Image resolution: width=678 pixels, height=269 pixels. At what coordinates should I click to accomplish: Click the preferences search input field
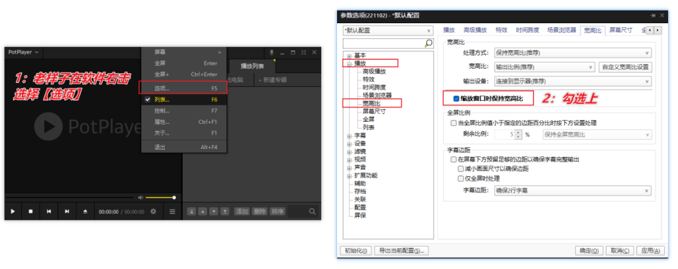383,43
